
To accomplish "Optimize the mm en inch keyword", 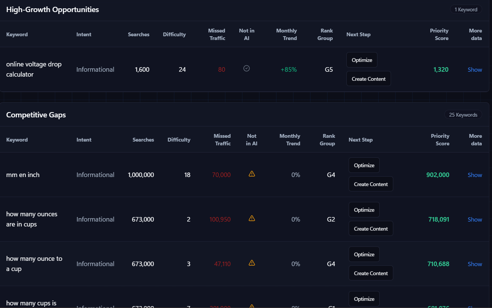I will coord(364,165).
